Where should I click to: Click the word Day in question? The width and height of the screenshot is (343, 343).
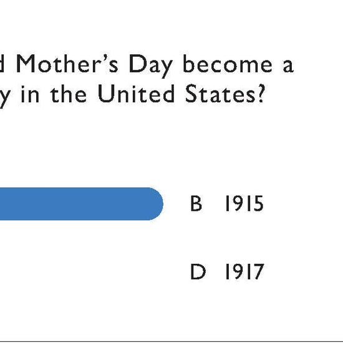click(x=151, y=66)
